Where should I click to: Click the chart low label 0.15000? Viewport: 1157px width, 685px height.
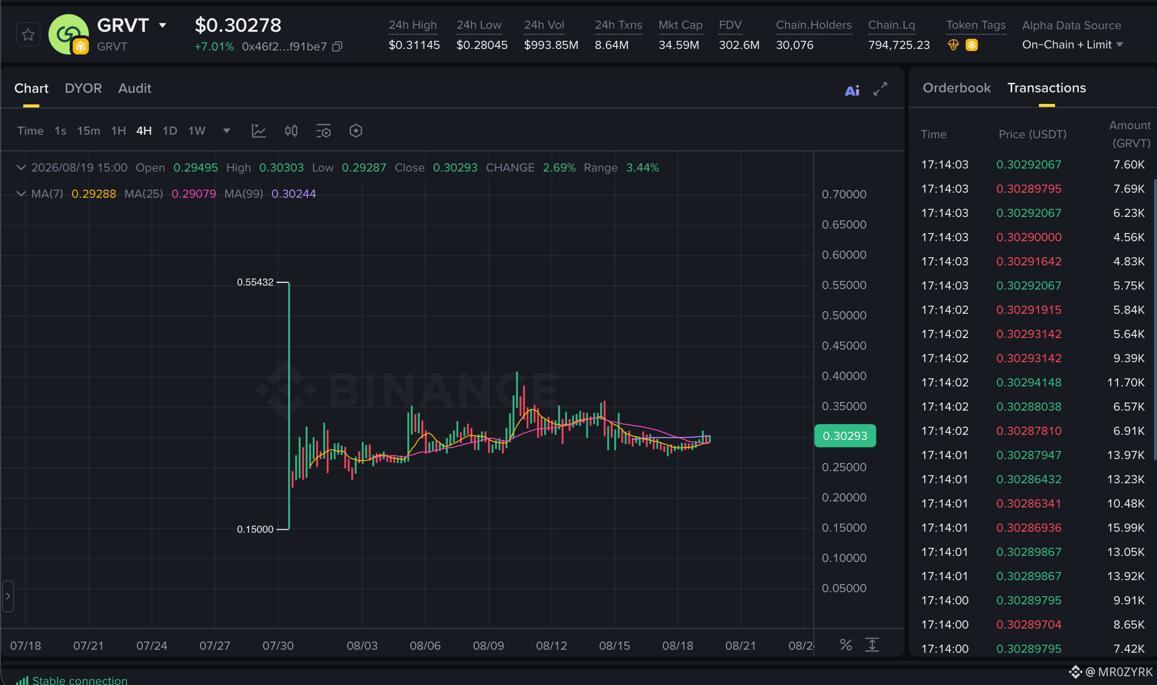(x=255, y=529)
